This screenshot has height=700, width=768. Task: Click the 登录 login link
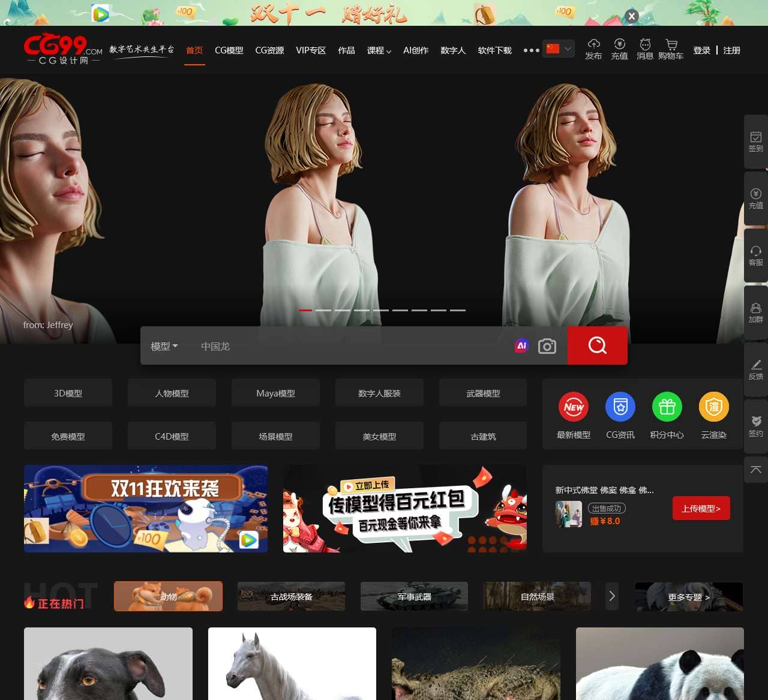[x=701, y=50]
